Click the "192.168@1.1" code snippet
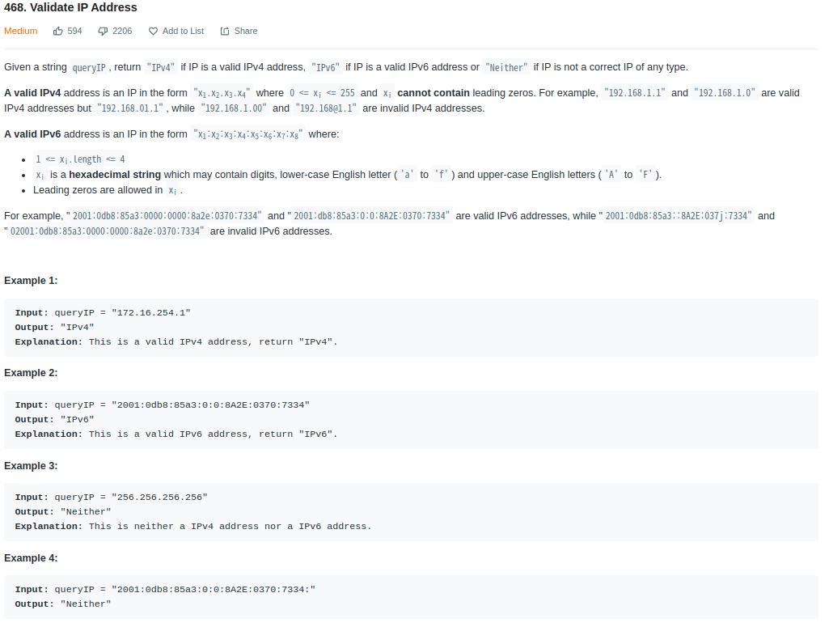 pyautogui.click(x=327, y=108)
